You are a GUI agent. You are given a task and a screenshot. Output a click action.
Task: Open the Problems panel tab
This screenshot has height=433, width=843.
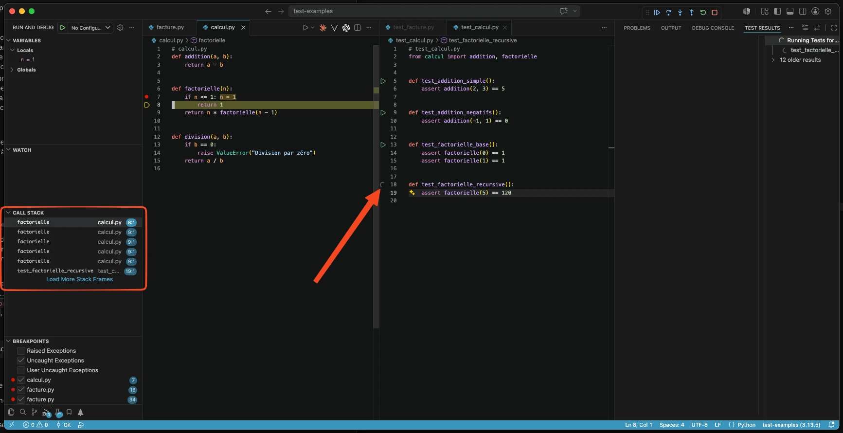637,28
